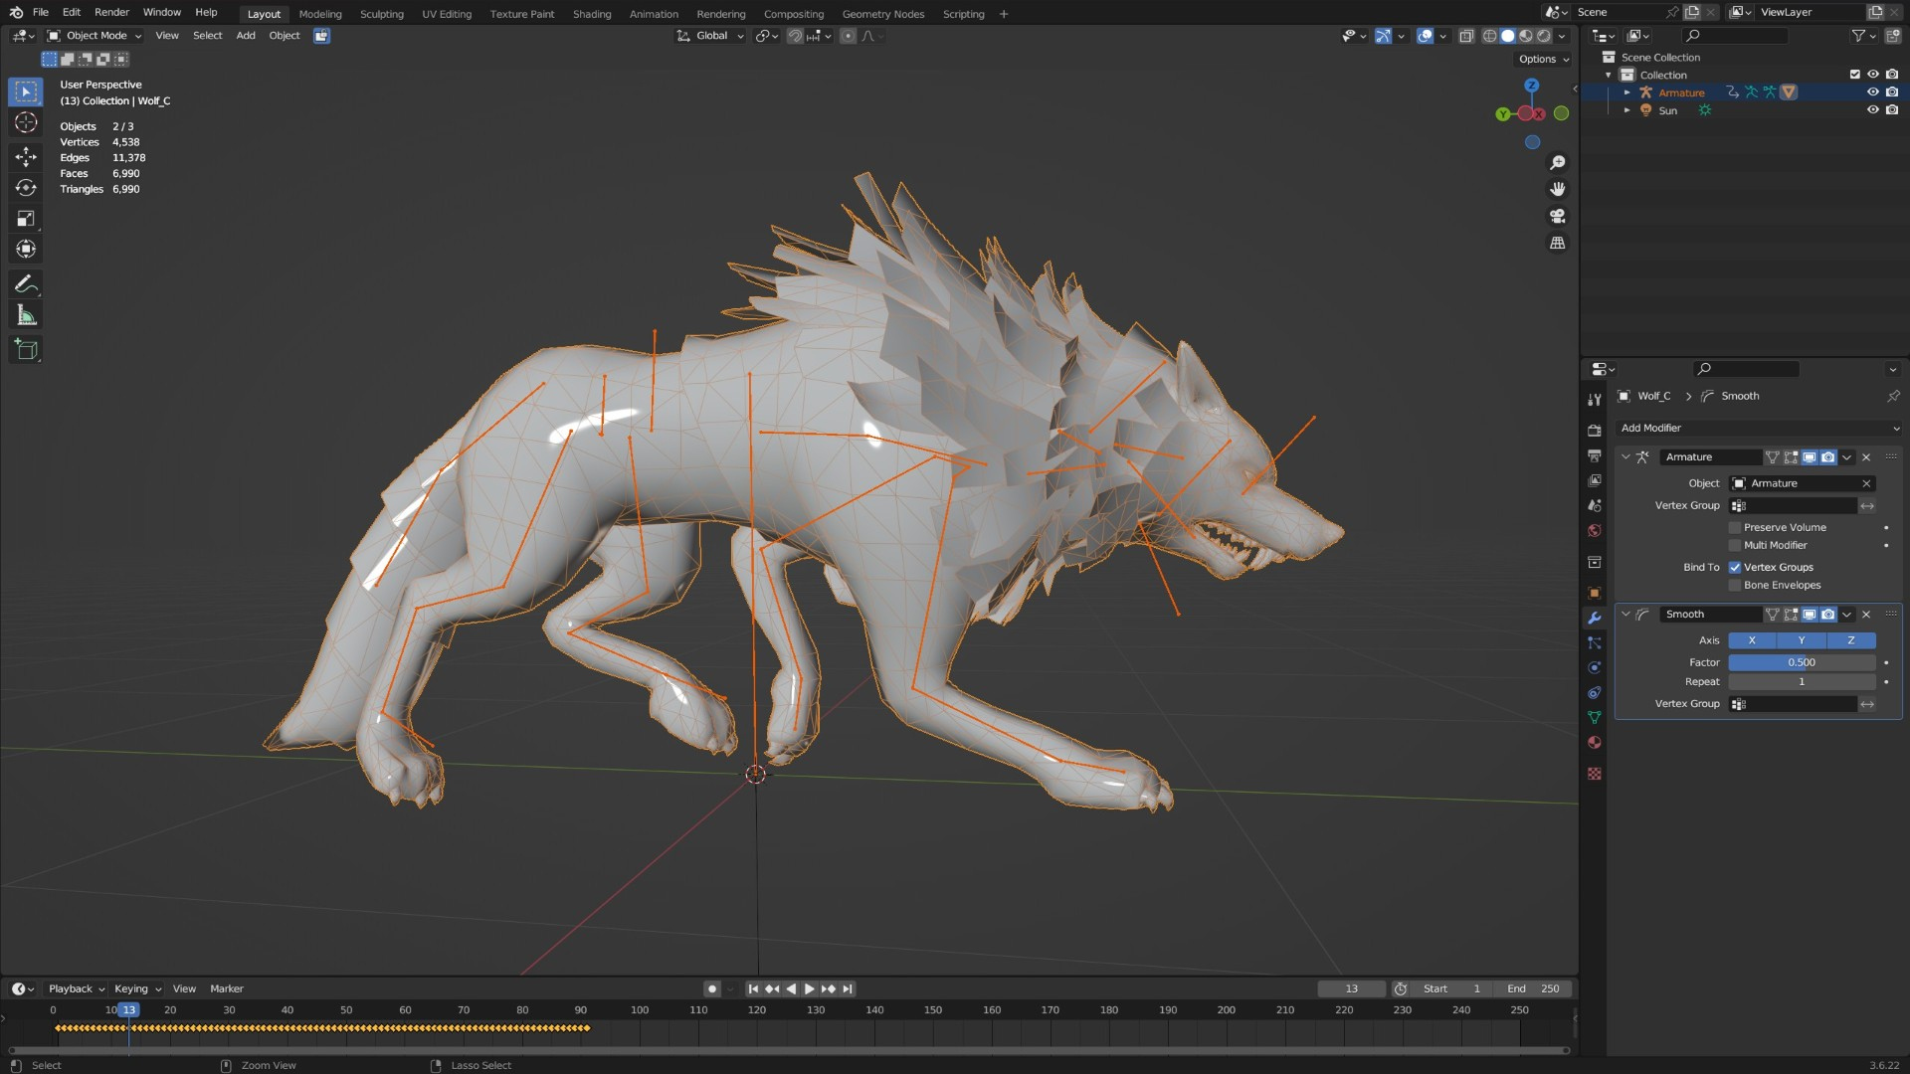Collapse the Armature modifier panel

(1625, 457)
